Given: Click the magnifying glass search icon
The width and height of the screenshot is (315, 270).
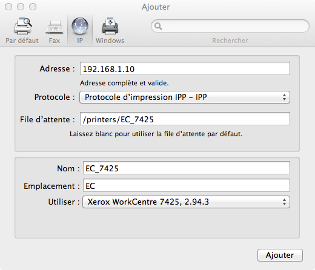Looking at the screenshot, I should pos(158,26).
